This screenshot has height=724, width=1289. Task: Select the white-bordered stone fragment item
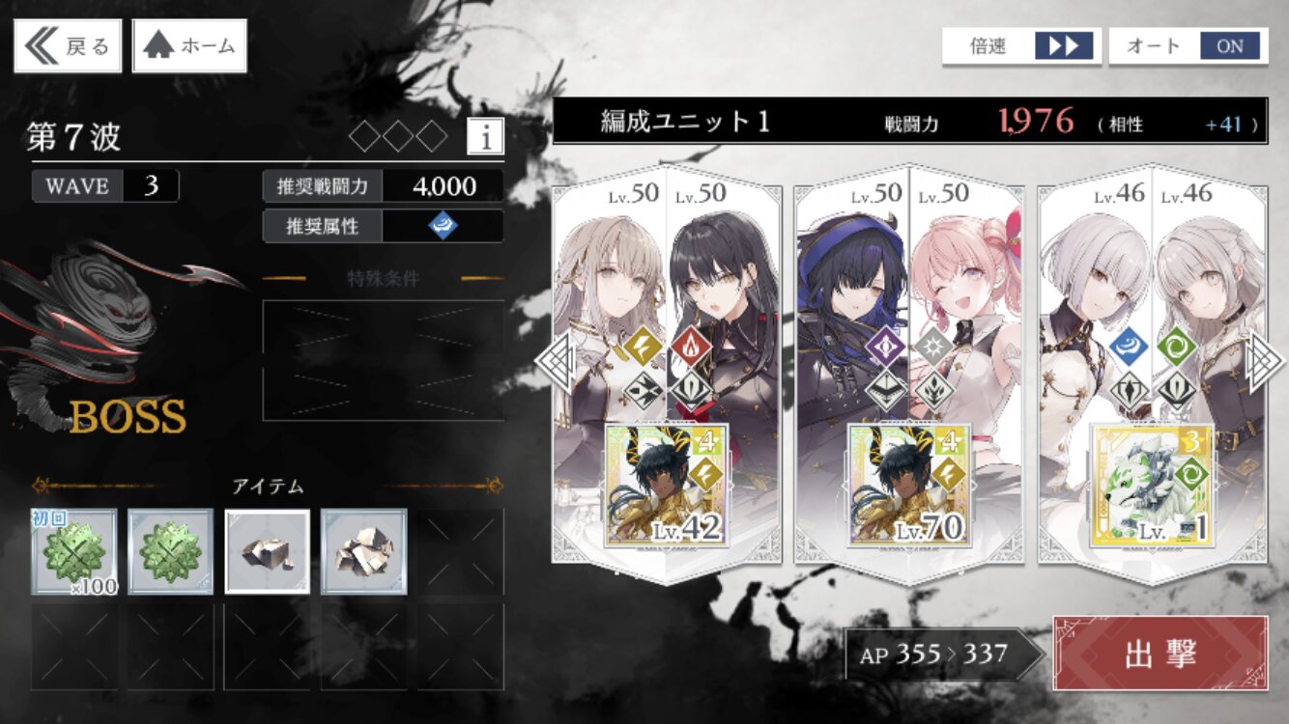click(x=268, y=552)
